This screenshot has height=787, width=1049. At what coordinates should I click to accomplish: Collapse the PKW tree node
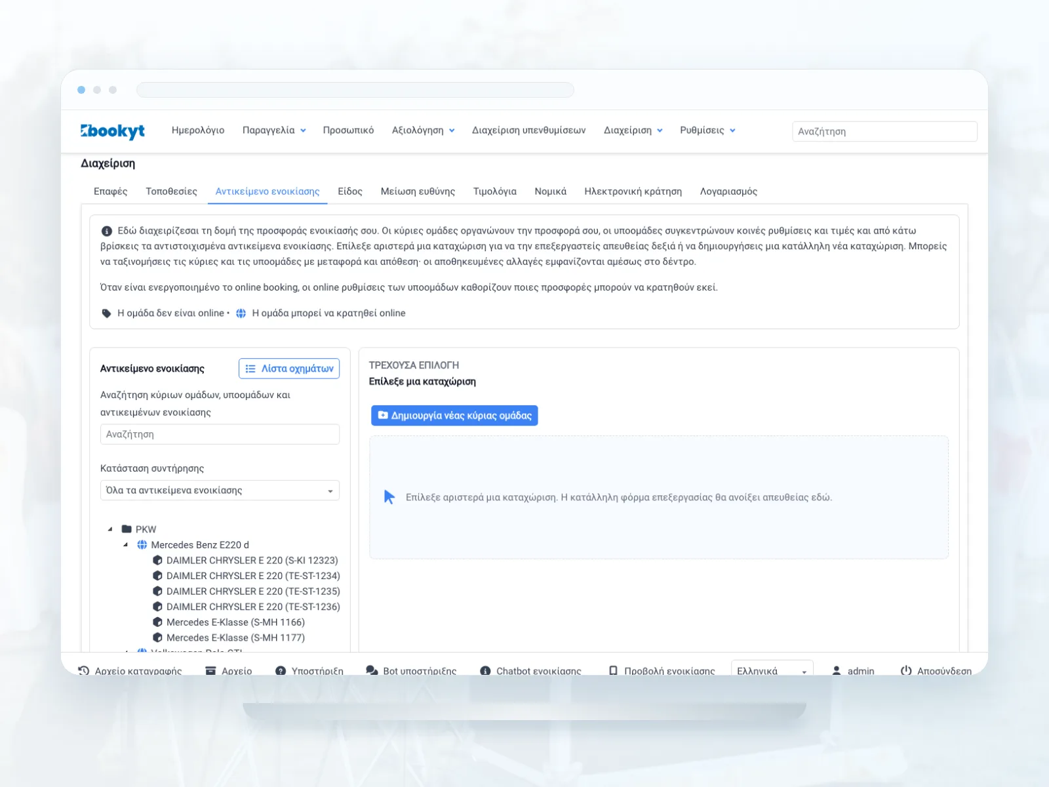point(110,529)
